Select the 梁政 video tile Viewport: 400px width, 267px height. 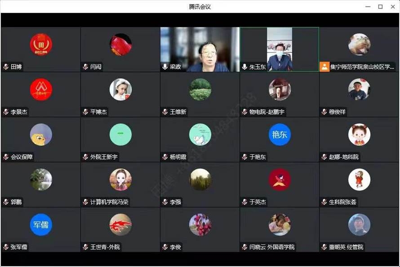coord(200,49)
